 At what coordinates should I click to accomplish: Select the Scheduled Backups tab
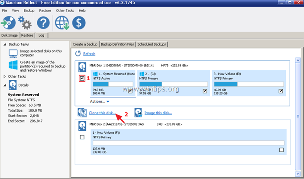click(152, 44)
